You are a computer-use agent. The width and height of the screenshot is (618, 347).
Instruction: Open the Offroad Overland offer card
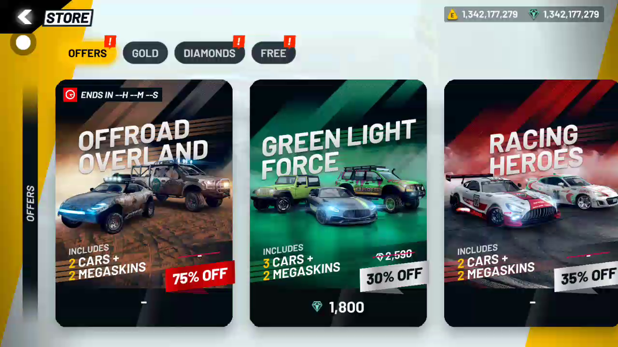click(144, 203)
